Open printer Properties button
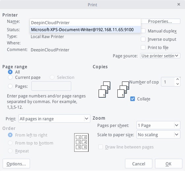Screen dimensions: 185x171 pos(161,21)
